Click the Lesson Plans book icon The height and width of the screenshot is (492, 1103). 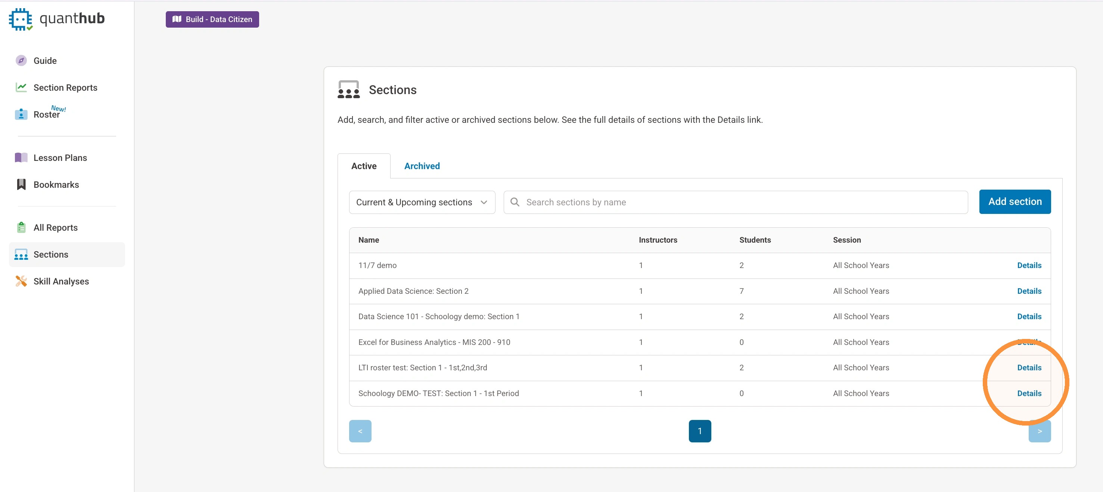21,158
